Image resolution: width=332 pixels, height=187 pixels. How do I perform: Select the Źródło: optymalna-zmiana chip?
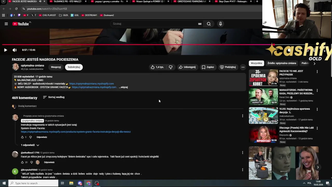click(x=282, y=63)
